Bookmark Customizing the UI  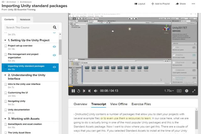click(6, 93)
